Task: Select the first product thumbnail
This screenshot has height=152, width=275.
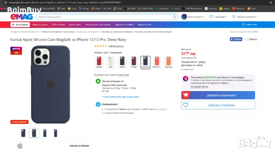Action: pyautogui.click(x=23, y=133)
